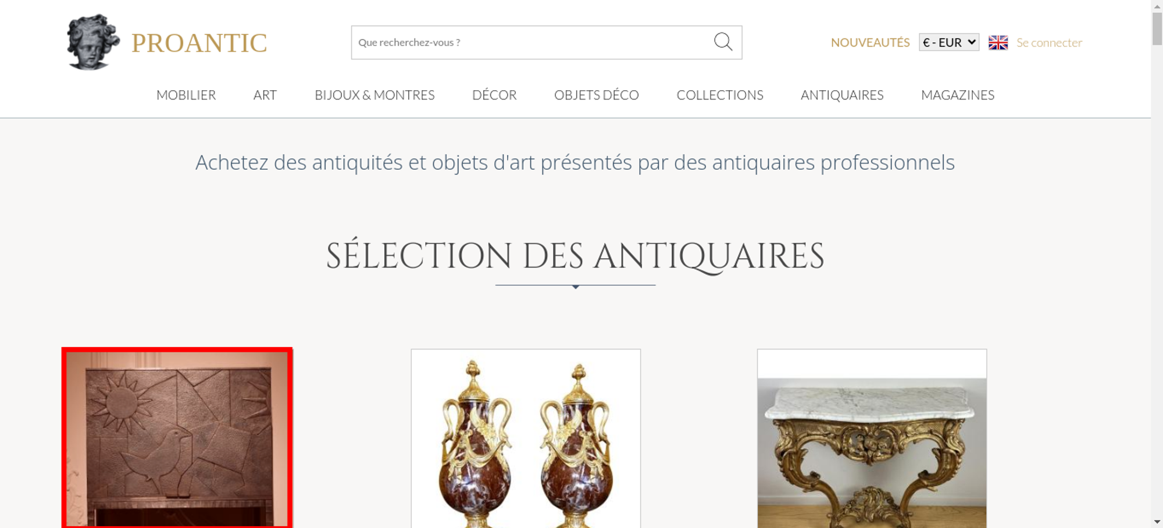Open the EUR currency dropdown
Image resolution: width=1163 pixels, height=528 pixels.
[949, 42]
